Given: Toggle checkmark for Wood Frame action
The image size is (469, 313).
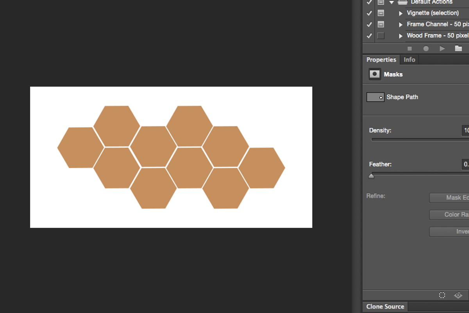Looking at the screenshot, I should click(x=369, y=36).
